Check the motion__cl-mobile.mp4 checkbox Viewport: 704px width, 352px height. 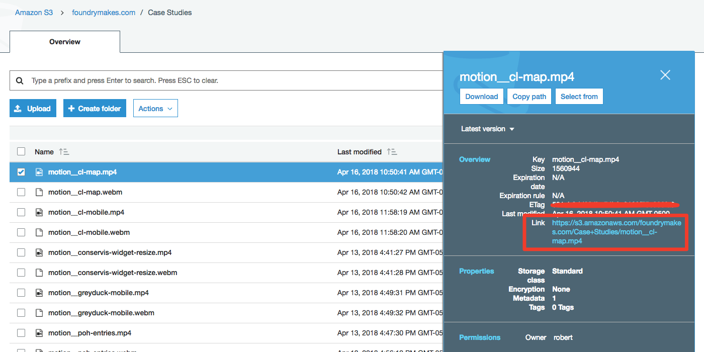pyautogui.click(x=21, y=212)
